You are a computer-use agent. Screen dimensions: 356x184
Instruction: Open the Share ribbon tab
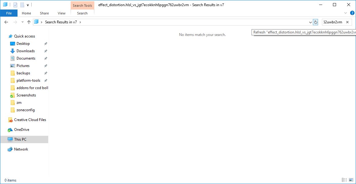pyautogui.click(x=44, y=13)
